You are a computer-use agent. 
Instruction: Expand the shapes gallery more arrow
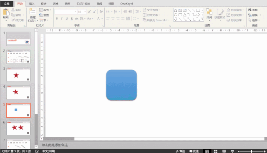tap(202, 20)
